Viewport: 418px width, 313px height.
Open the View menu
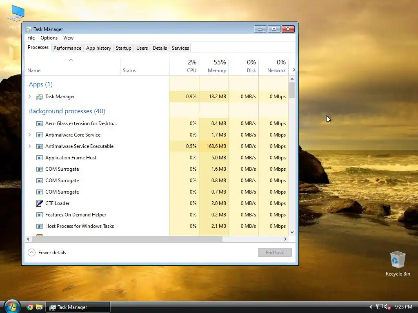coord(68,38)
